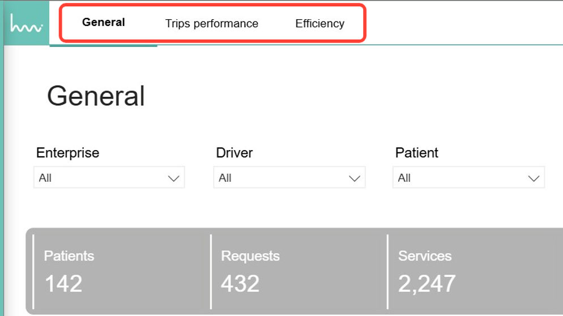Click the Patient filter label
563x316 pixels.
point(416,153)
